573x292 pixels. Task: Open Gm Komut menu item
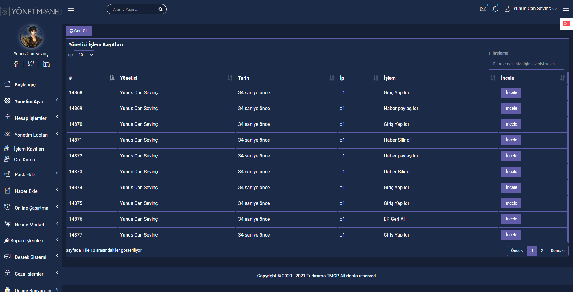click(x=25, y=160)
